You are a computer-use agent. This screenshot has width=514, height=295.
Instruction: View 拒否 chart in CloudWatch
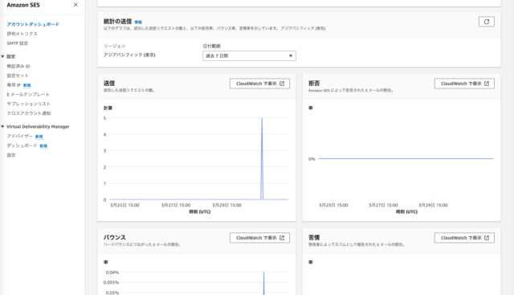[x=464, y=84]
